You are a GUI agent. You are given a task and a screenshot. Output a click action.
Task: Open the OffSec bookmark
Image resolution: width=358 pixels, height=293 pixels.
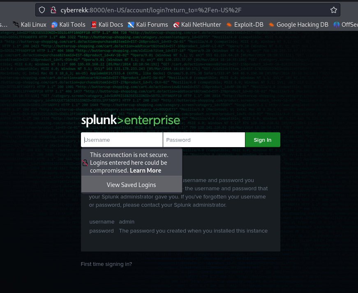pos(346,25)
